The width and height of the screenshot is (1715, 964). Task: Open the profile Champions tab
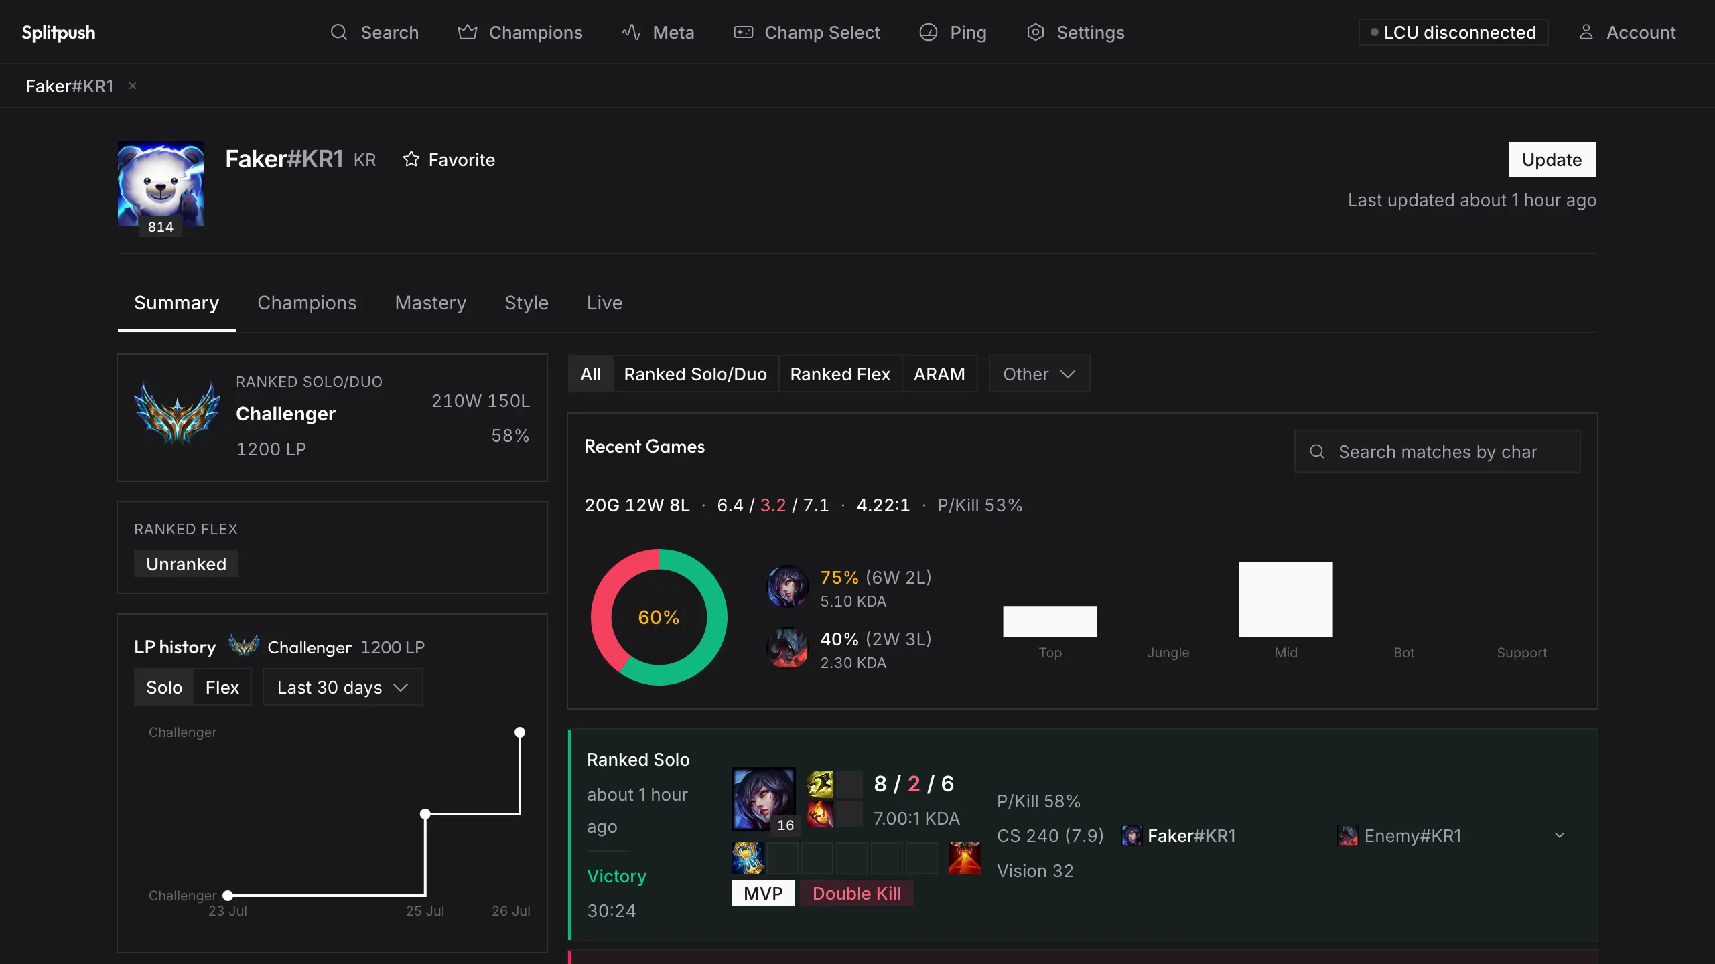(307, 303)
